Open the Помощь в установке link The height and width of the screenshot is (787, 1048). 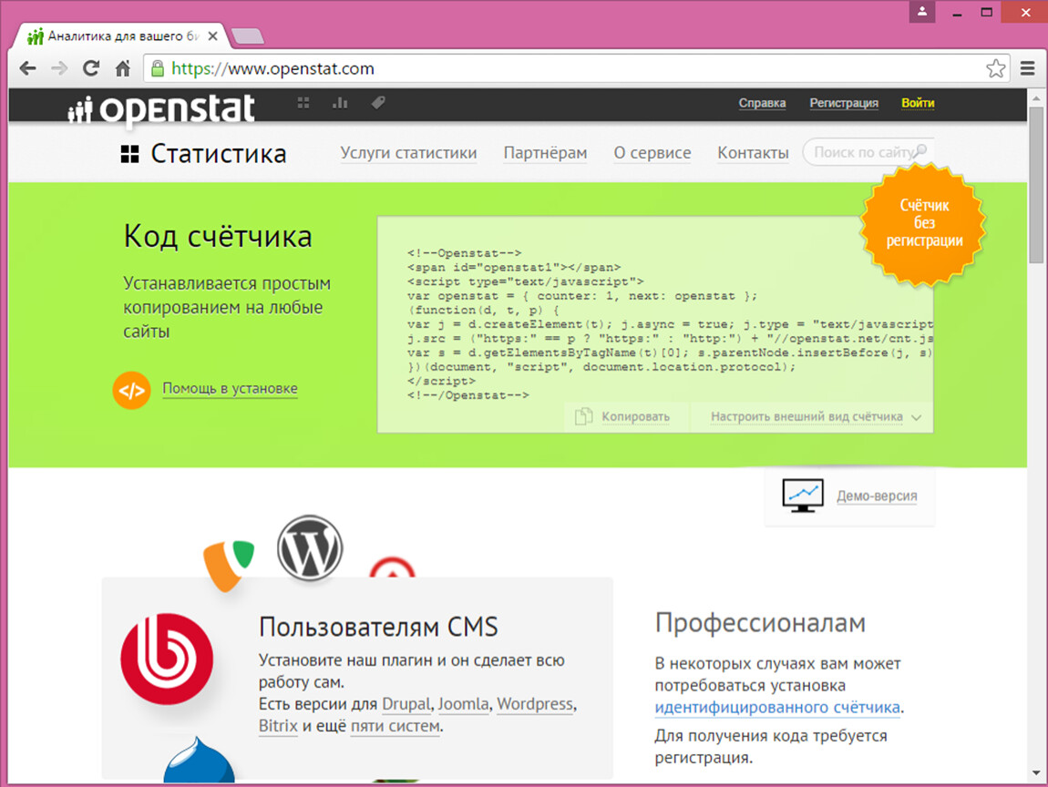[x=230, y=389]
